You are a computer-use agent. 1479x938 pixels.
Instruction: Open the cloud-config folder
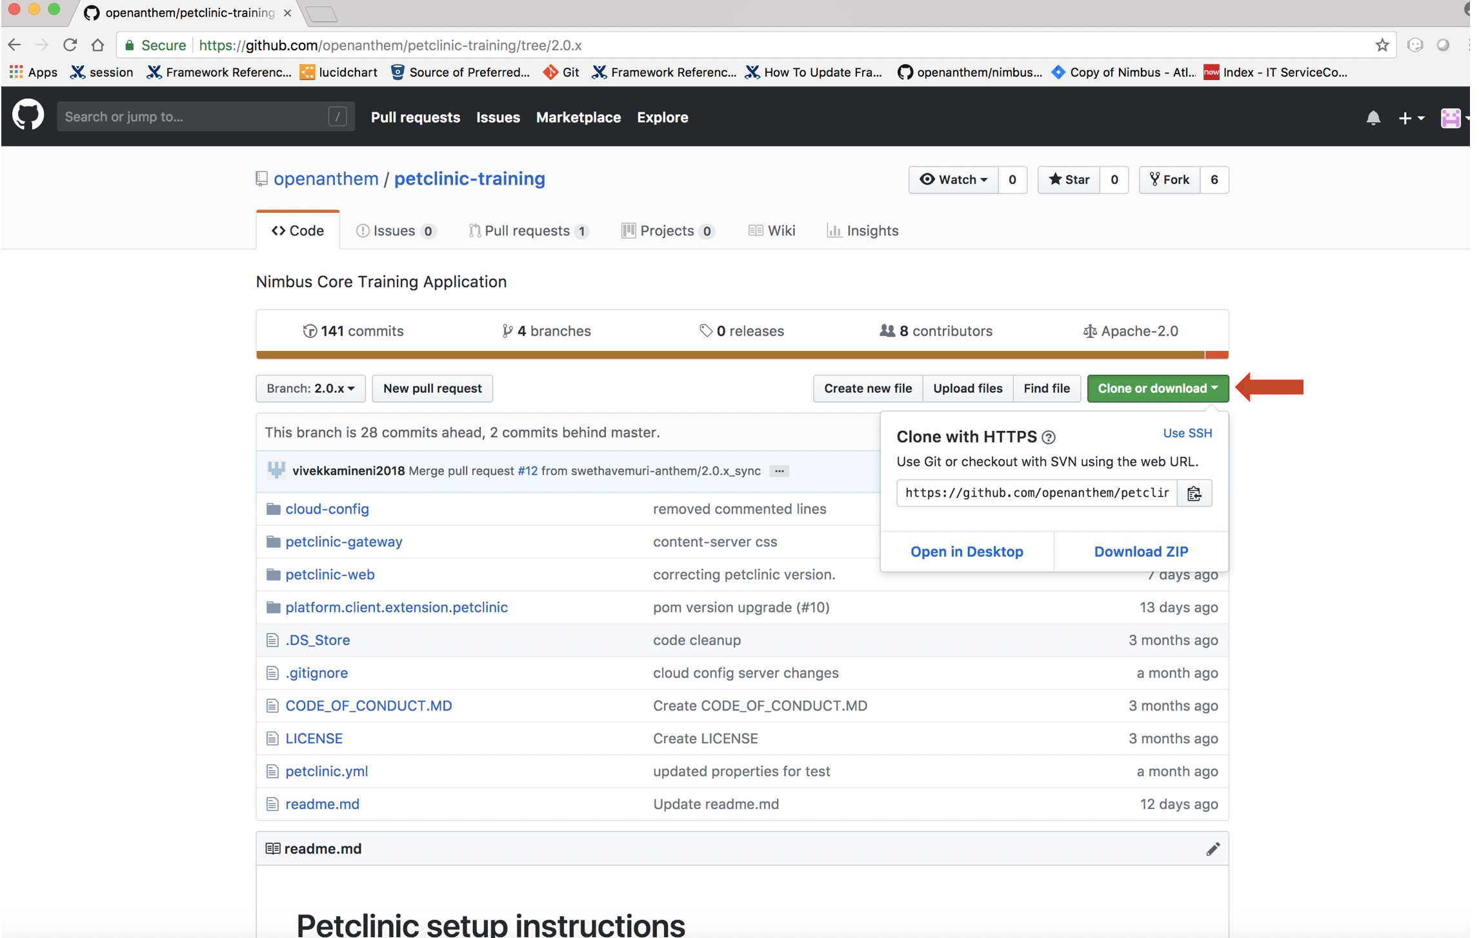tap(327, 509)
